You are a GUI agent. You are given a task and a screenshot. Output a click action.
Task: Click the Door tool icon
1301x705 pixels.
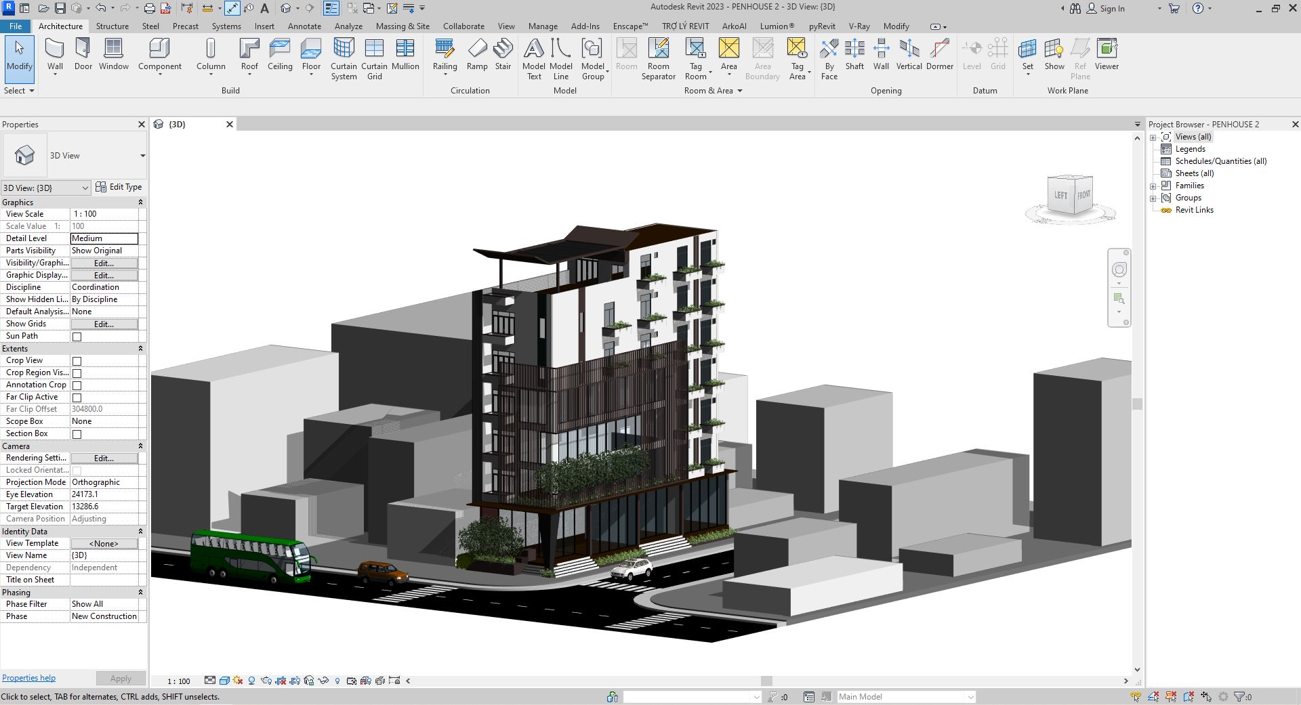click(83, 54)
